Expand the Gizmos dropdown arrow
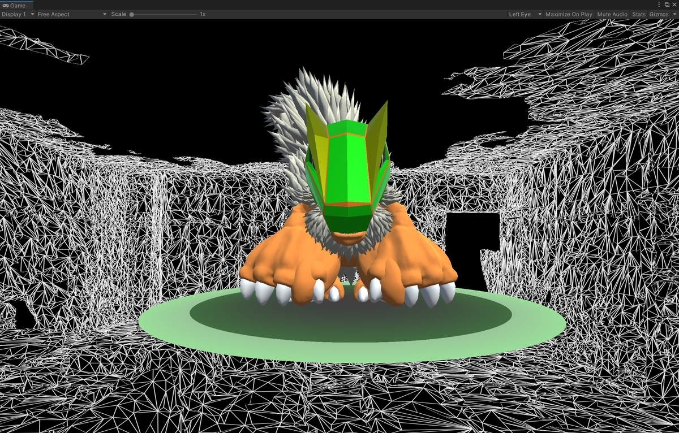Viewport: 679px width, 433px height. (674, 14)
